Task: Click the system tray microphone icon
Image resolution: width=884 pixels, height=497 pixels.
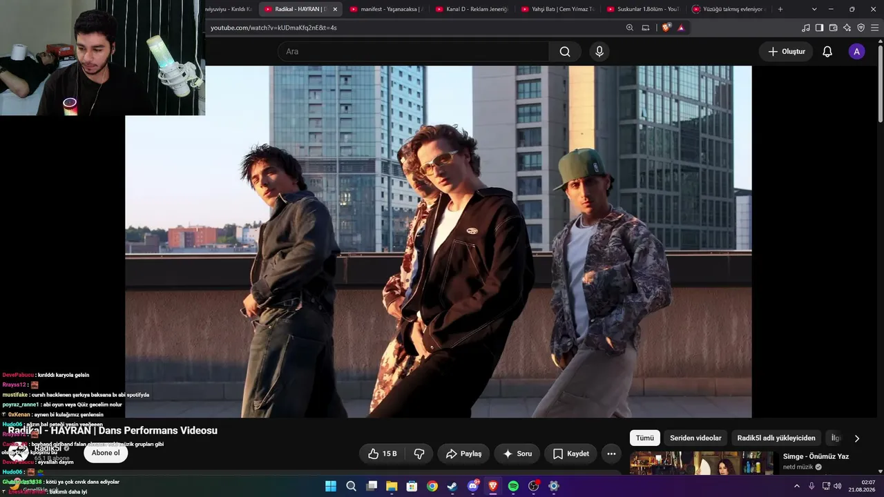Action: pyautogui.click(x=811, y=486)
